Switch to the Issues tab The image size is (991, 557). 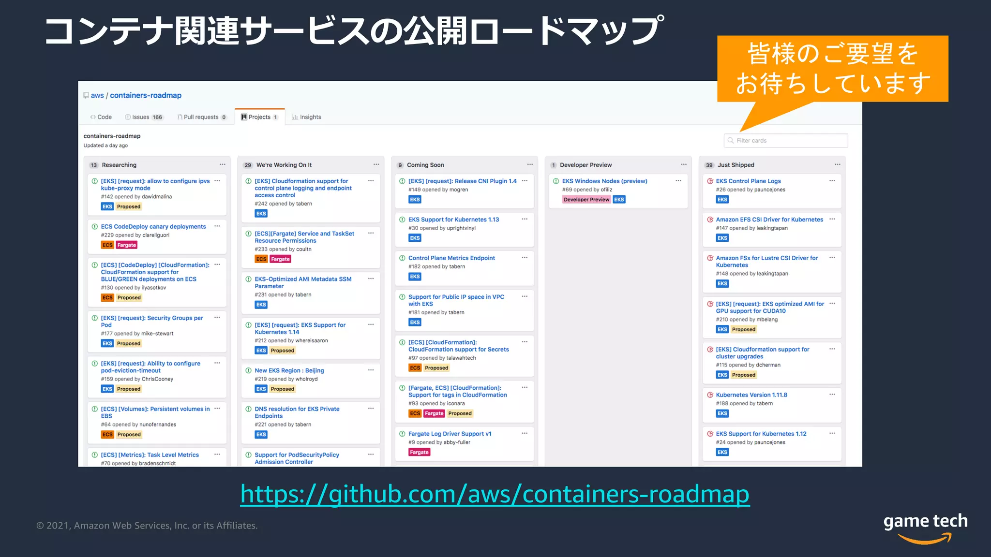pyautogui.click(x=144, y=117)
